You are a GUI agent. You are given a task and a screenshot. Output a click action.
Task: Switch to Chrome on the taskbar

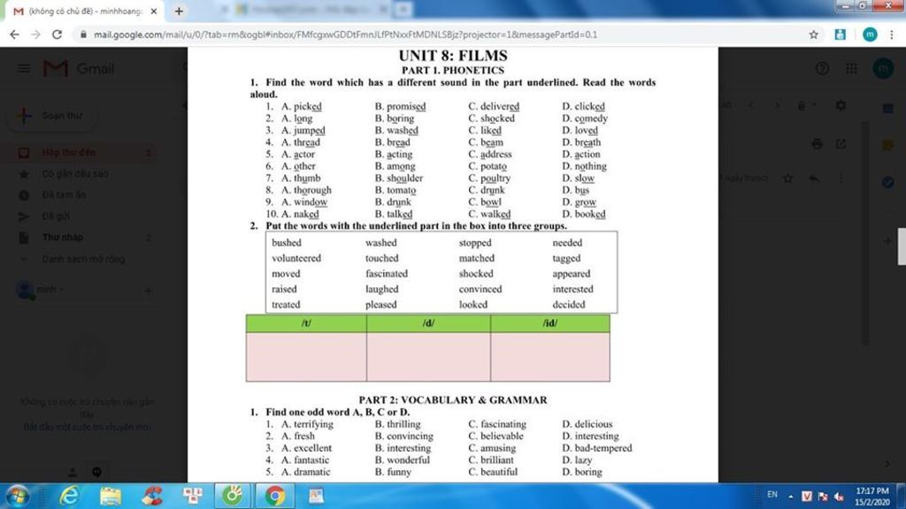[x=275, y=496]
